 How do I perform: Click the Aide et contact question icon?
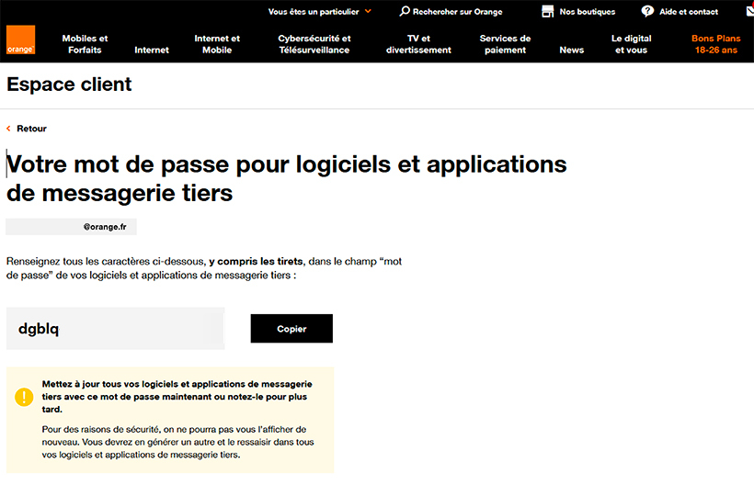pyautogui.click(x=647, y=11)
